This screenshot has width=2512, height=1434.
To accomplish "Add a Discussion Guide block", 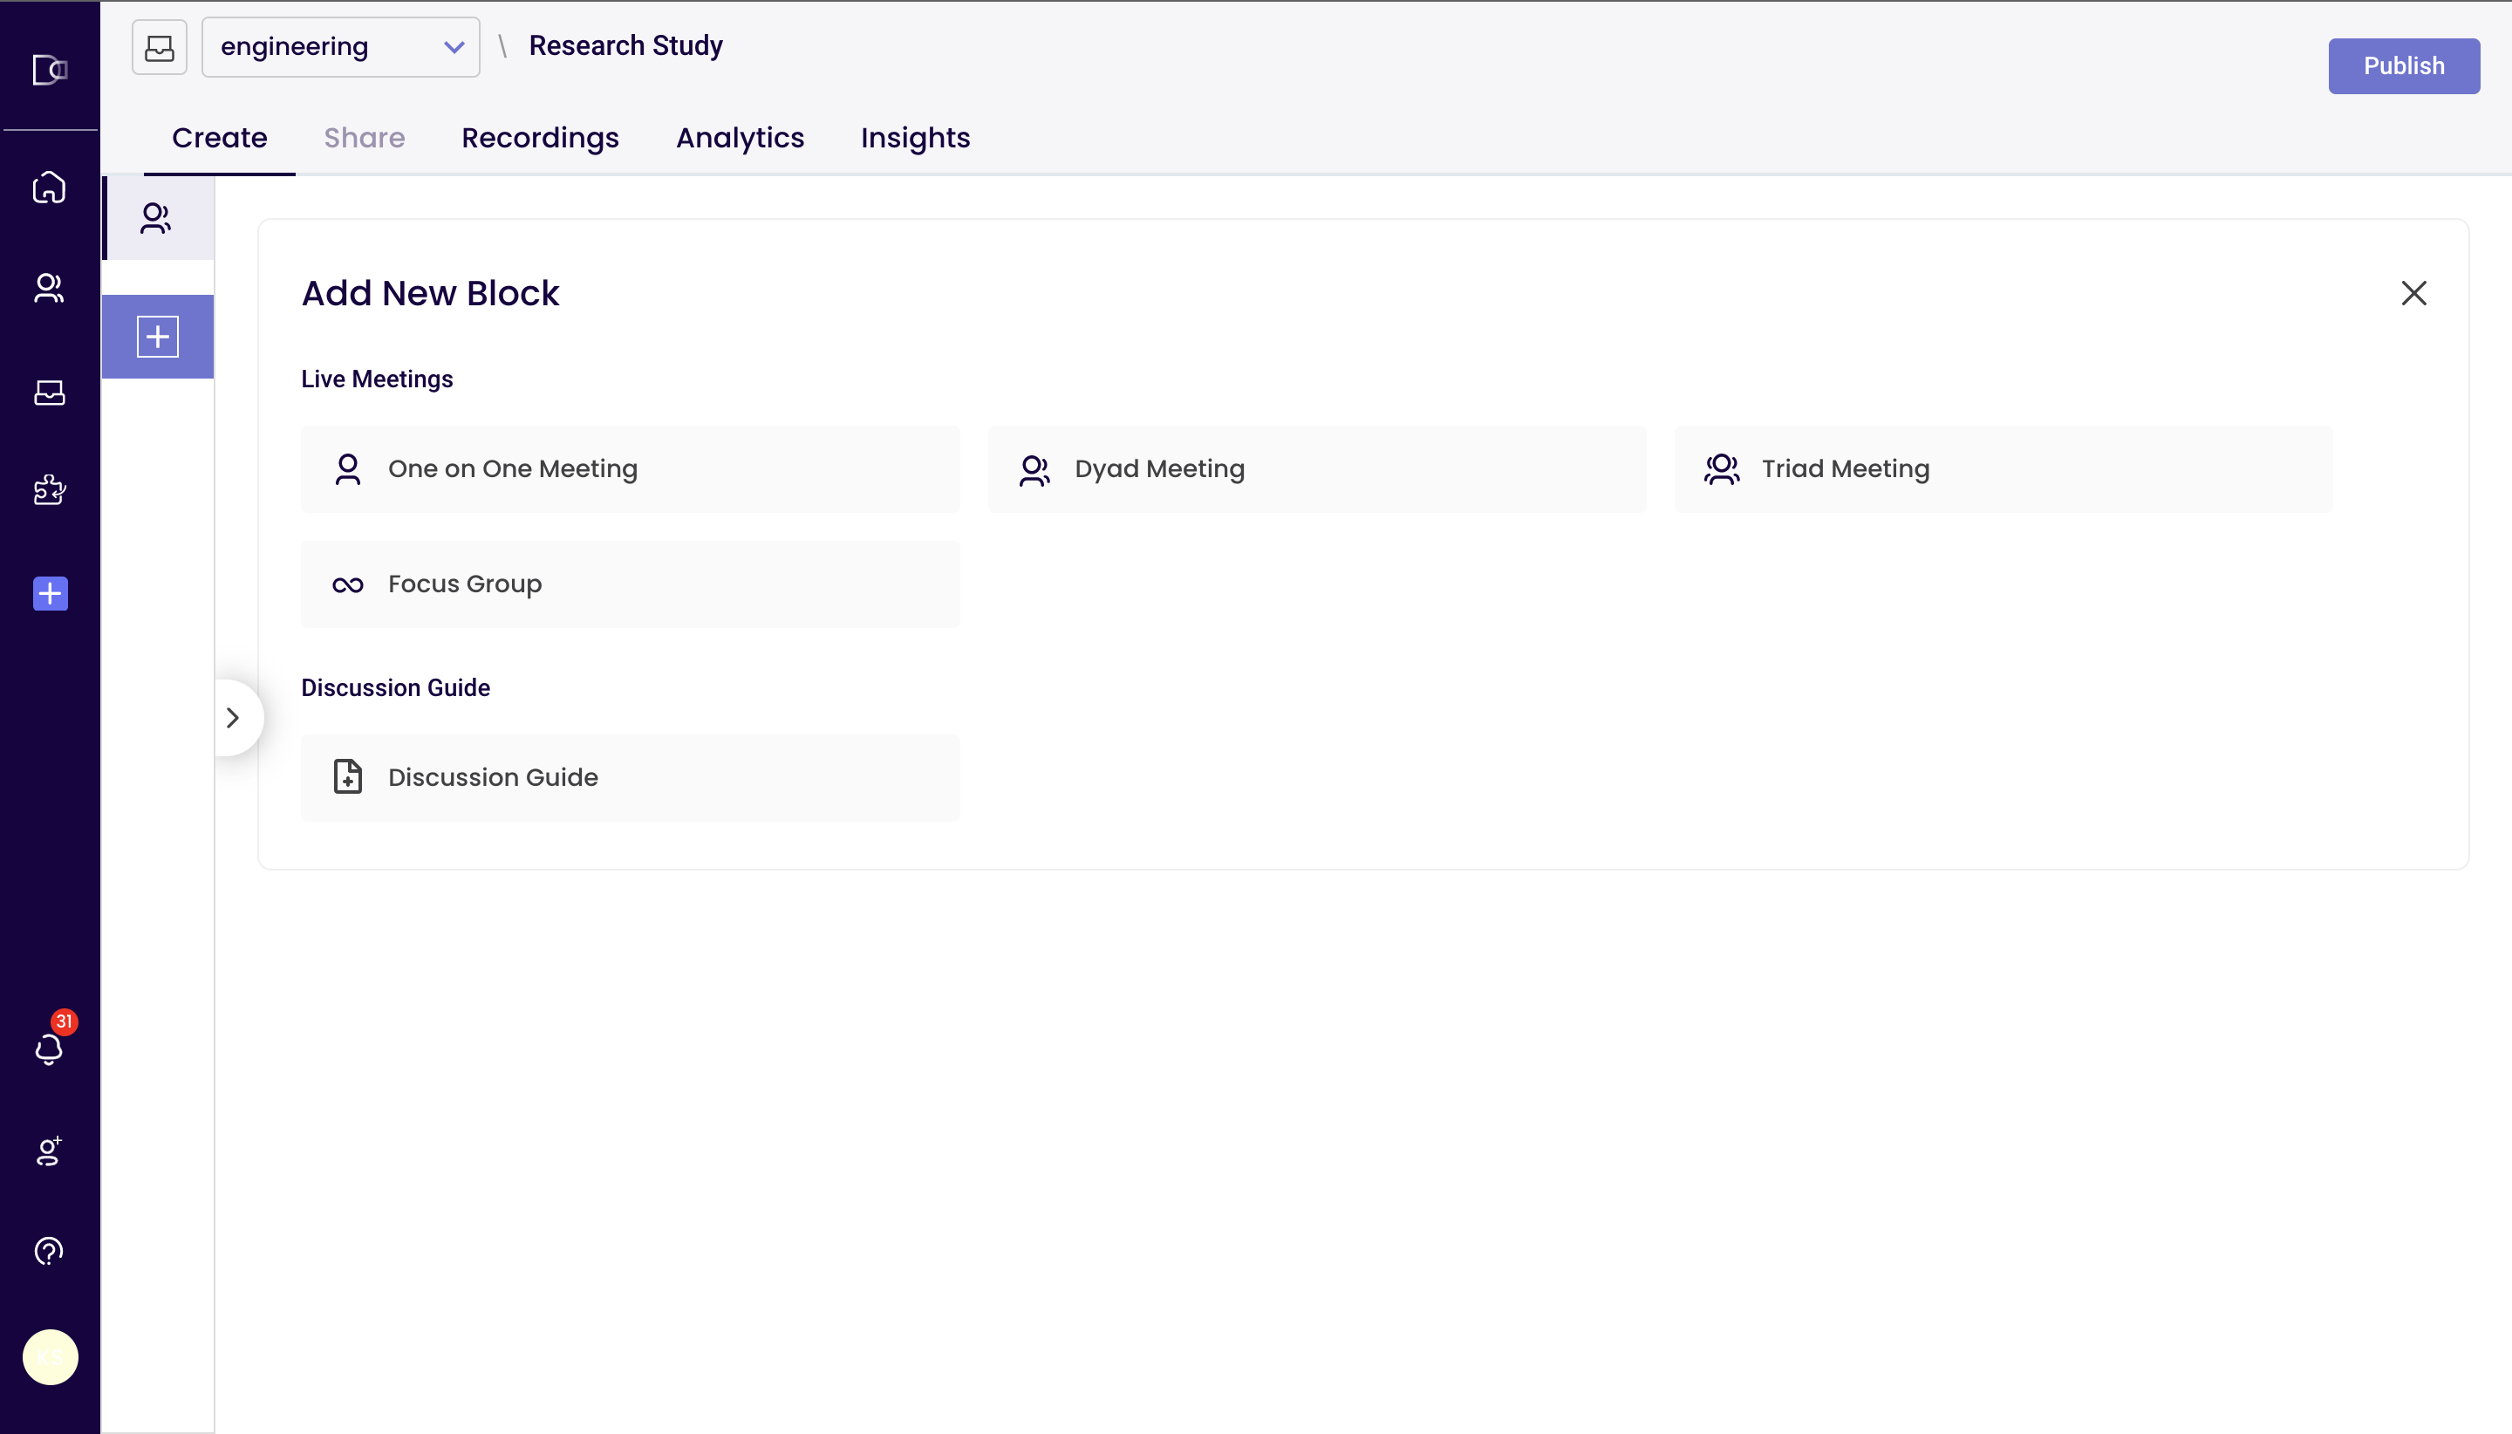I will pos(631,777).
